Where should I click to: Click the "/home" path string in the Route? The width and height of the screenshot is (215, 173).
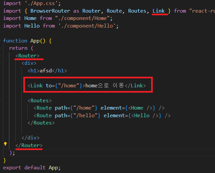point(84,108)
